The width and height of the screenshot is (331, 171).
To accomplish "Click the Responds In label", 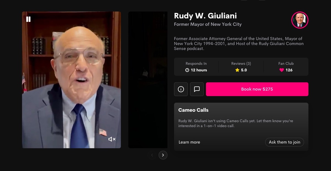I will coord(196,63).
